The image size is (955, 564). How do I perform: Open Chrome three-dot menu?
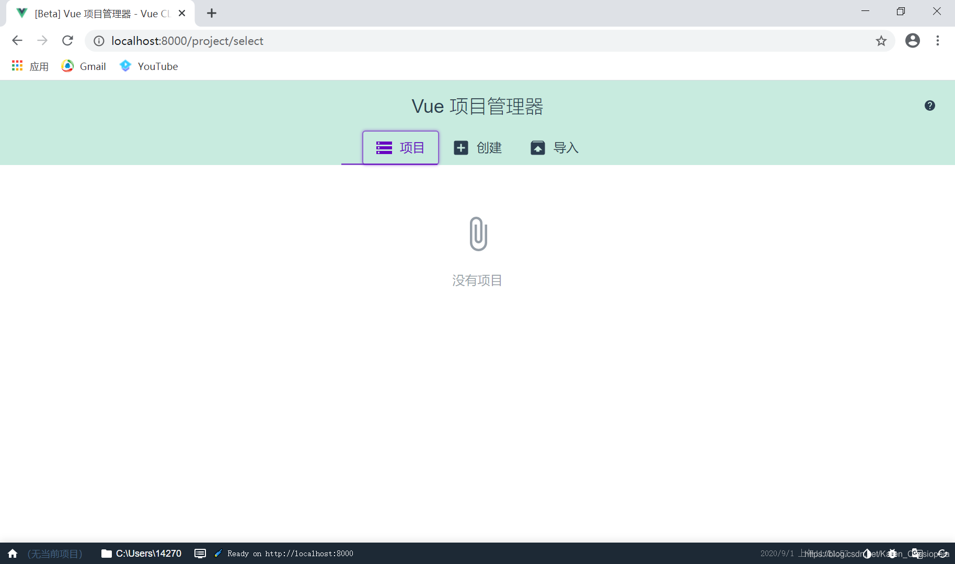click(938, 41)
